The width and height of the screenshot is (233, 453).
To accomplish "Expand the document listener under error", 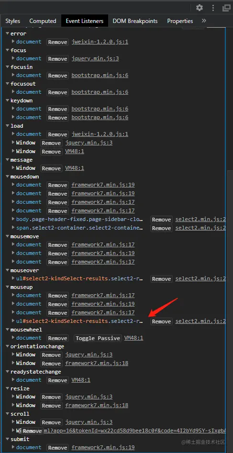I will (13, 42).
